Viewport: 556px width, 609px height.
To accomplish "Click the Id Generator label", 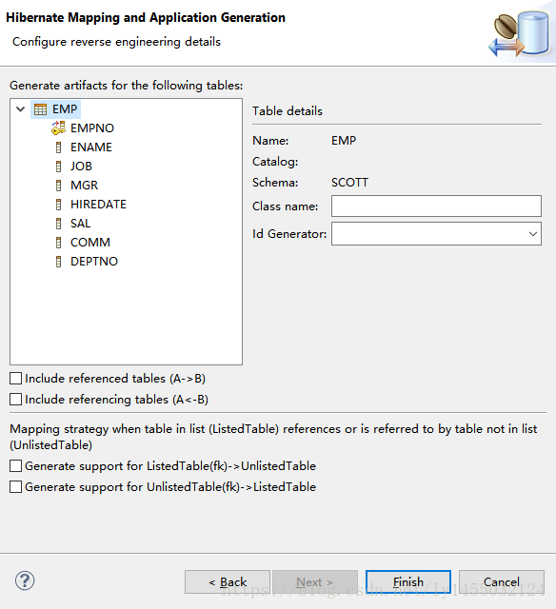I will pyautogui.click(x=289, y=234).
